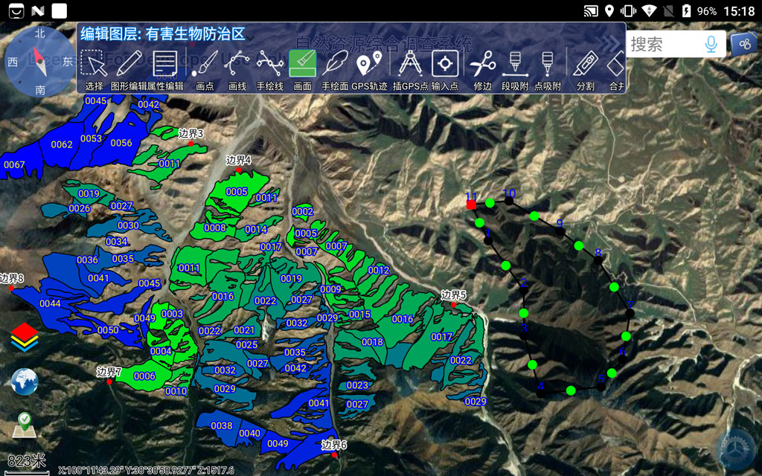Select 手绘面 freehand polygon tool
The height and width of the screenshot is (476, 762).
tap(335, 68)
